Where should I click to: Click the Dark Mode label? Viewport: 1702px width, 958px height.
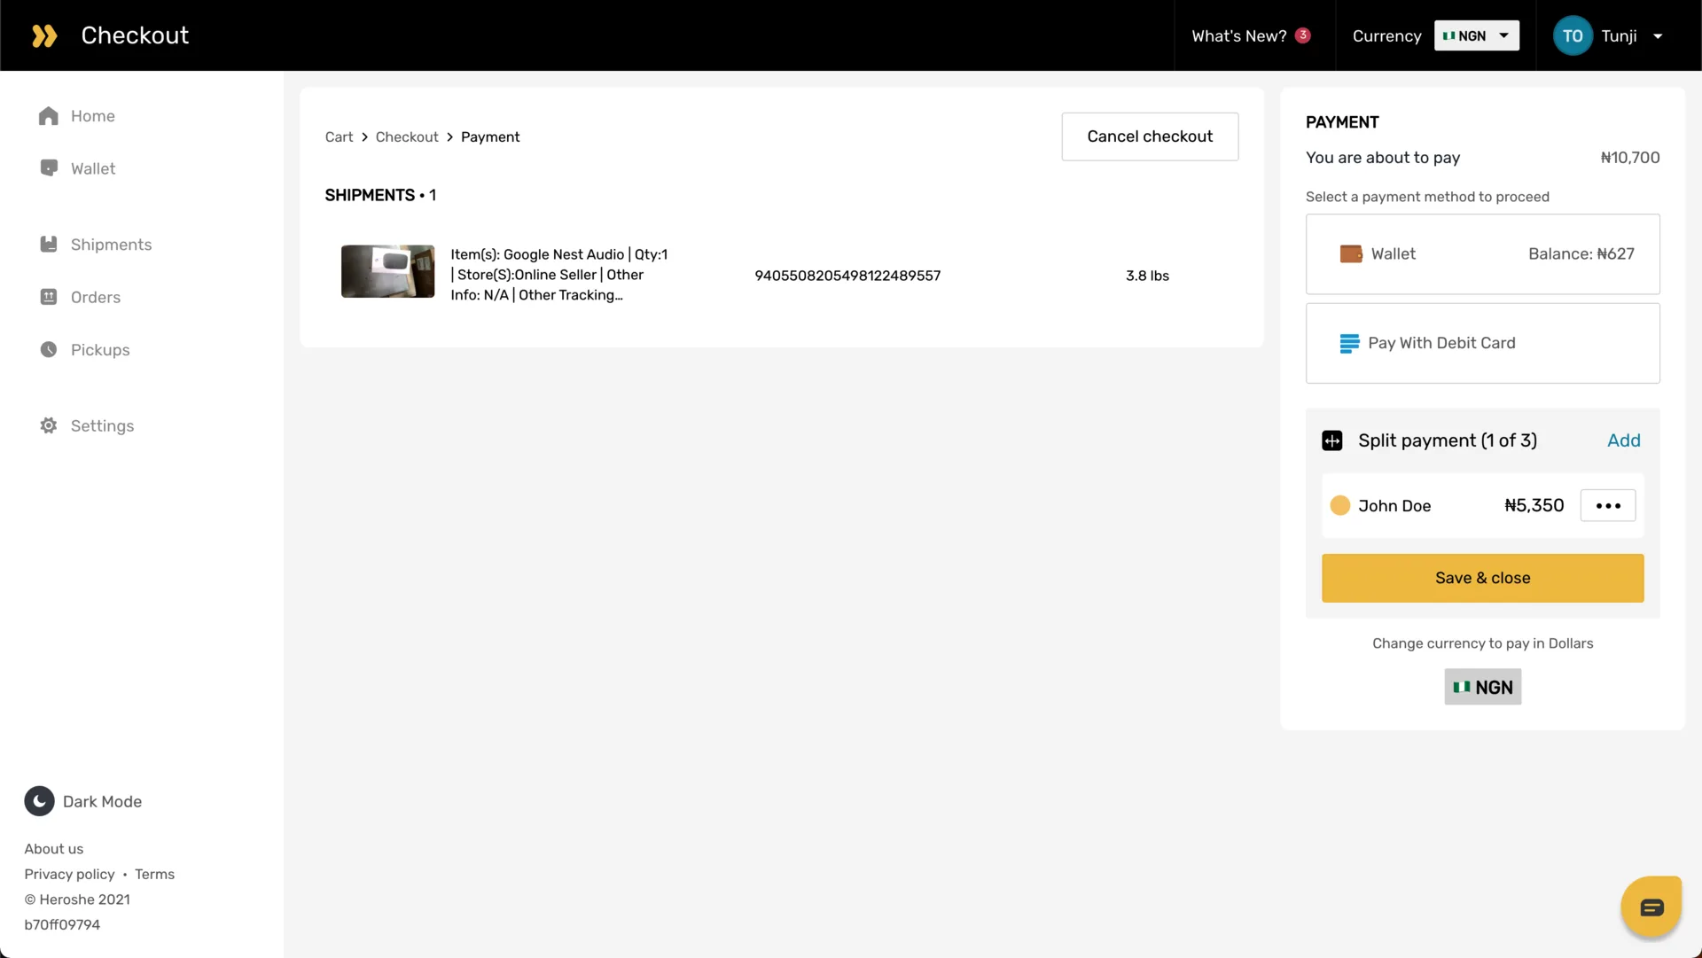pos(102,801)
